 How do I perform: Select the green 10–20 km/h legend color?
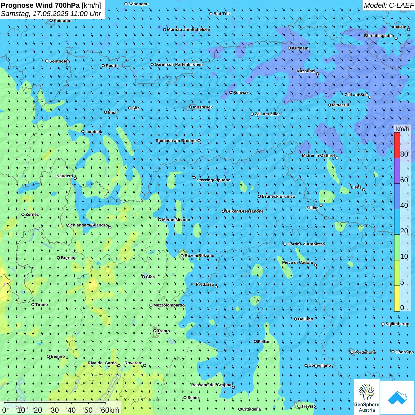(x=397, y=248)
